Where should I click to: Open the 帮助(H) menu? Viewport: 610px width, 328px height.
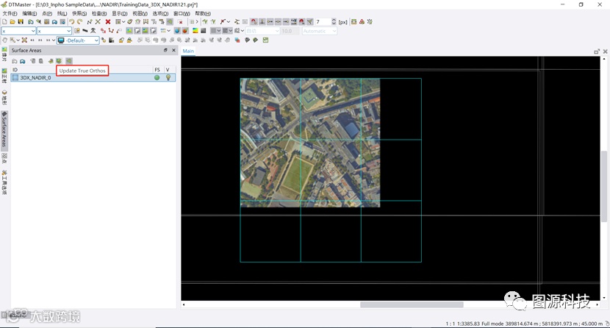click(x=201, y=13)
